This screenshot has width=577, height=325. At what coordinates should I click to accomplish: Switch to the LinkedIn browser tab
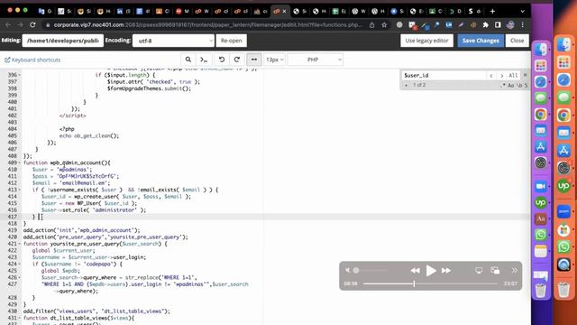124,12
